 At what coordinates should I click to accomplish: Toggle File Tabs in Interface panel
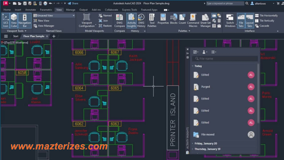tap(241, 20)
